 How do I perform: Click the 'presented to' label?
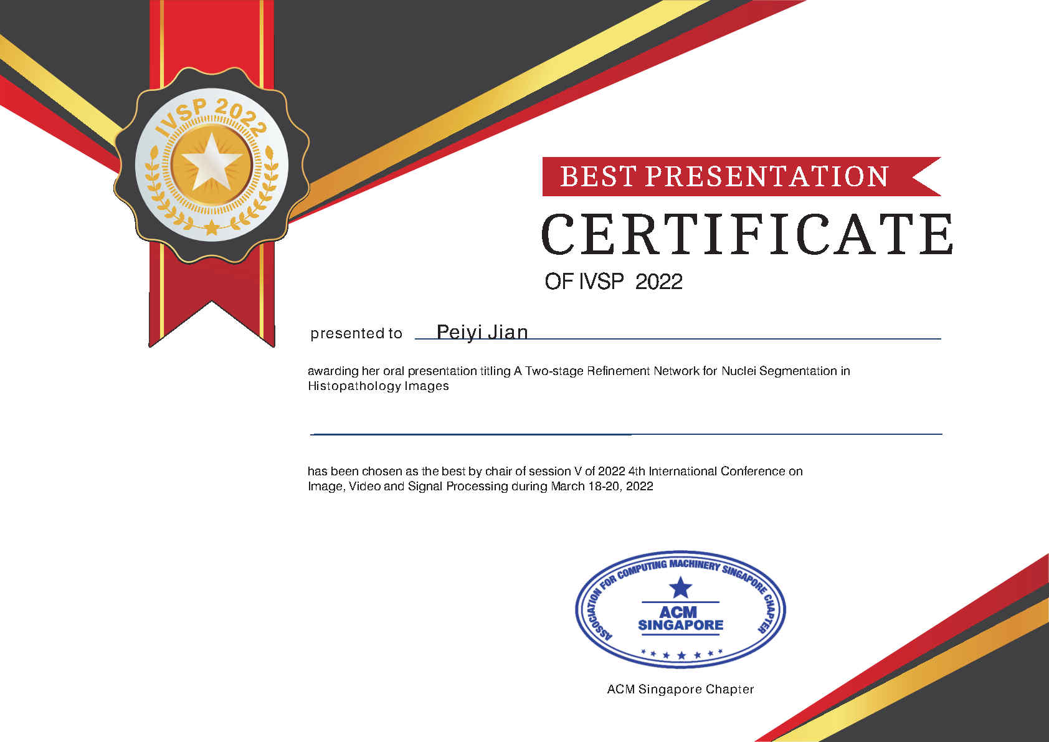coord(356,333)
